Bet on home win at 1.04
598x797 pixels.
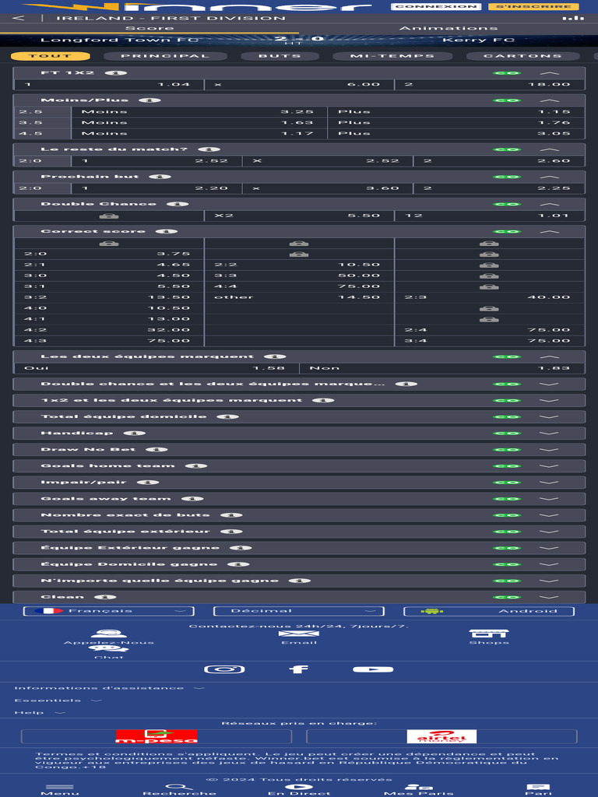(x=109, y=84)
